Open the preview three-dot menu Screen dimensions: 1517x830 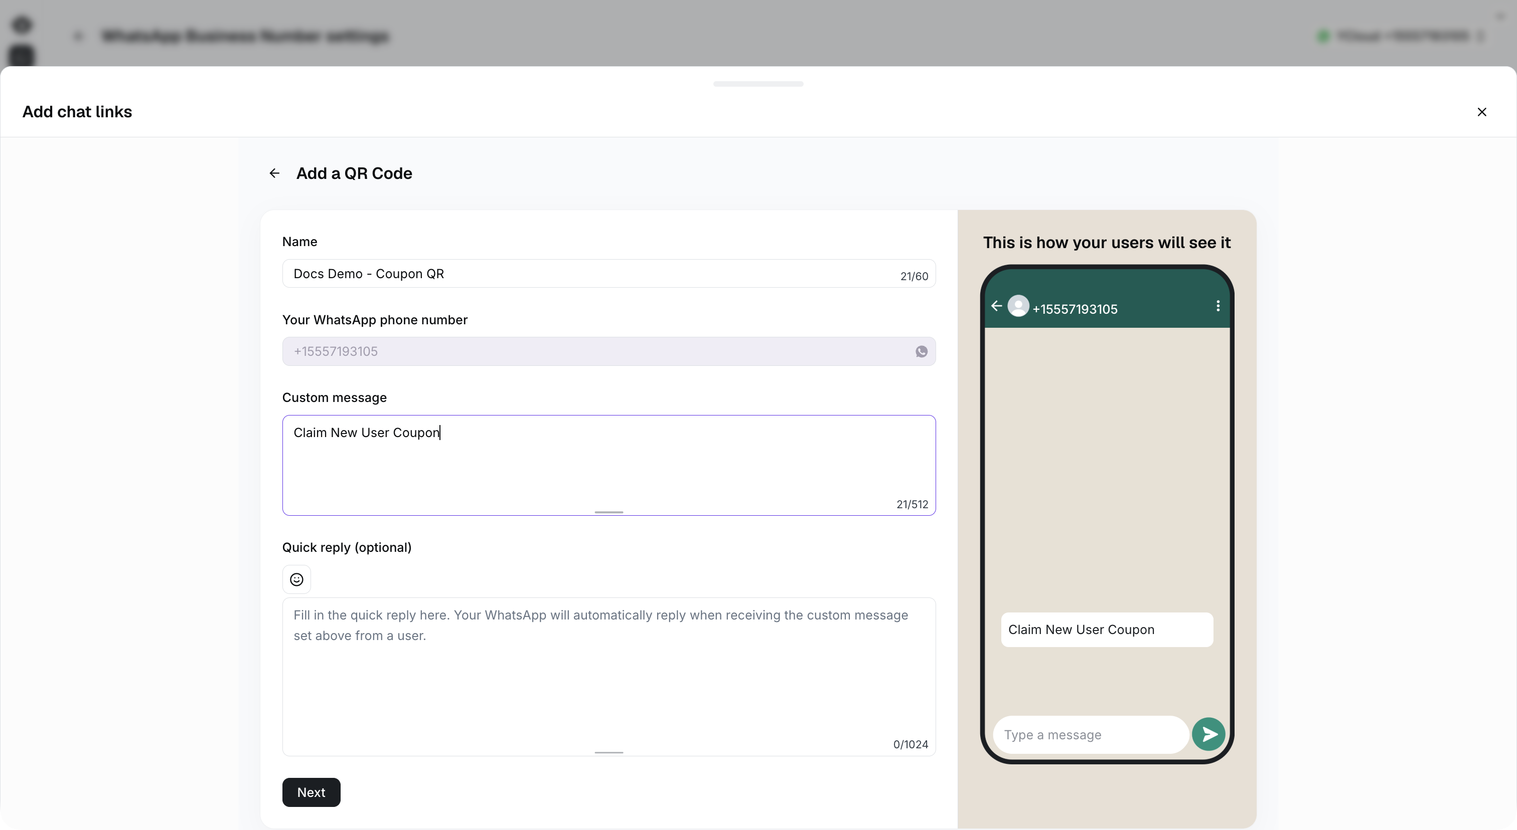1218,306
